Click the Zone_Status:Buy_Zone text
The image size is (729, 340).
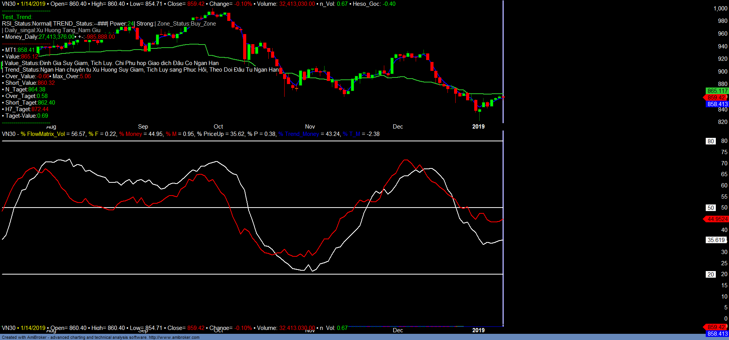coord(187,24)
